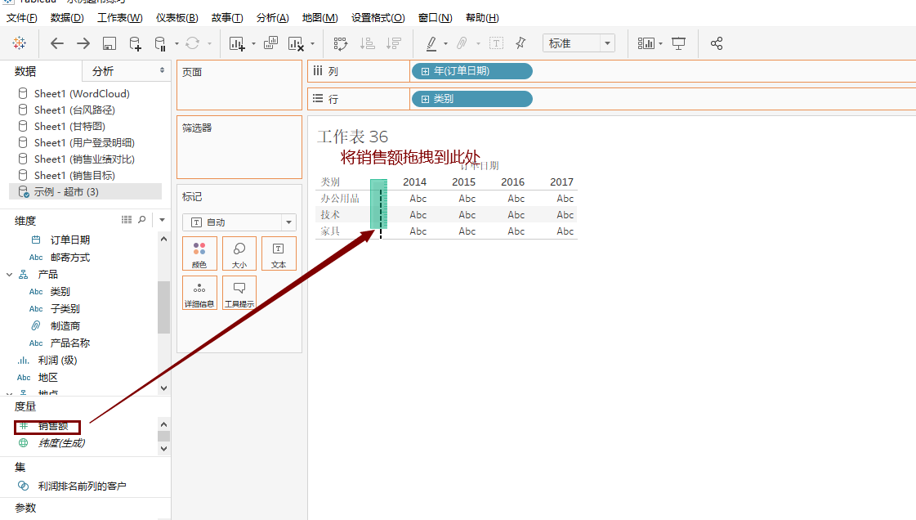Screen dimensions: 916x520
Task: Click the pause auto updates icon
Action: 160,43
